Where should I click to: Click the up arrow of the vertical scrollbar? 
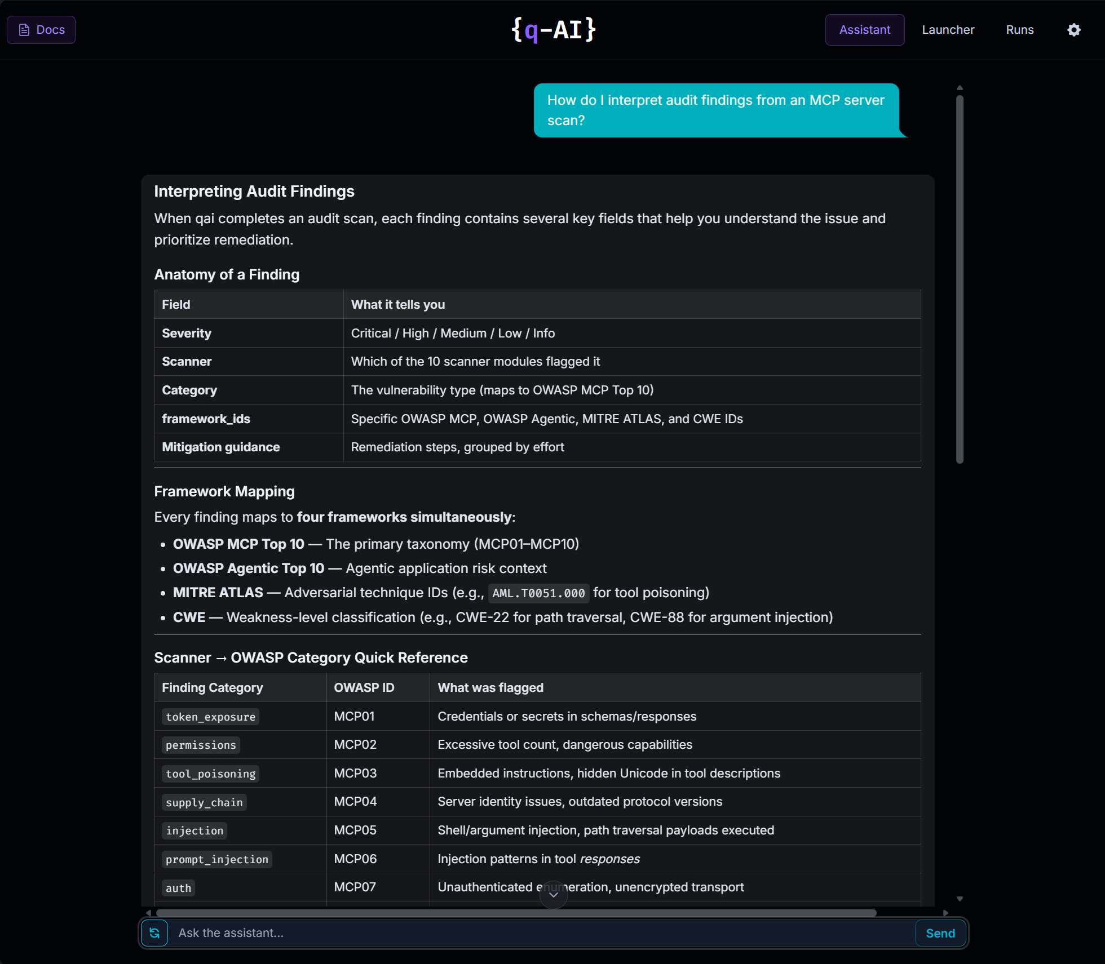[960, 88]
